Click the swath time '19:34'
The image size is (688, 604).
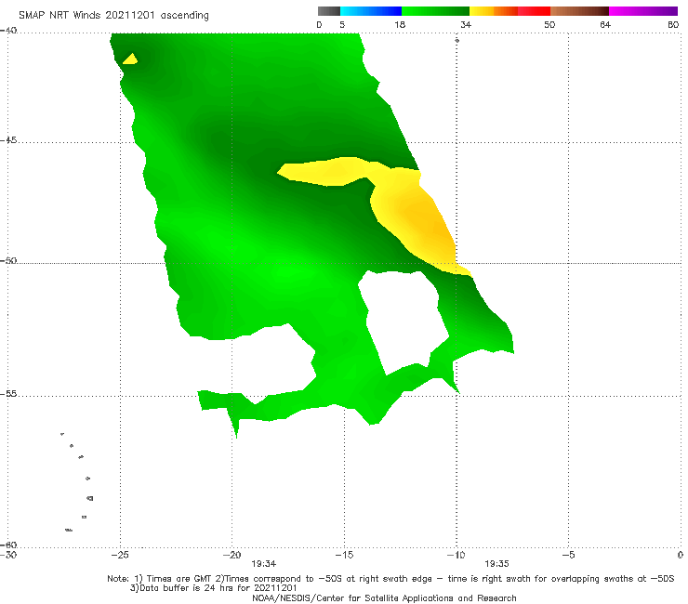(264, 564)
